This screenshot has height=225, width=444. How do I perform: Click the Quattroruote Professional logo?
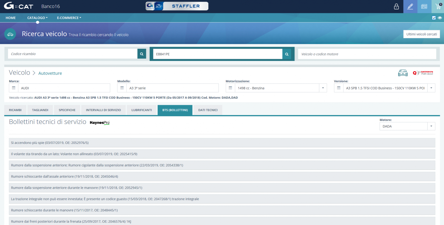click(423, 73)
